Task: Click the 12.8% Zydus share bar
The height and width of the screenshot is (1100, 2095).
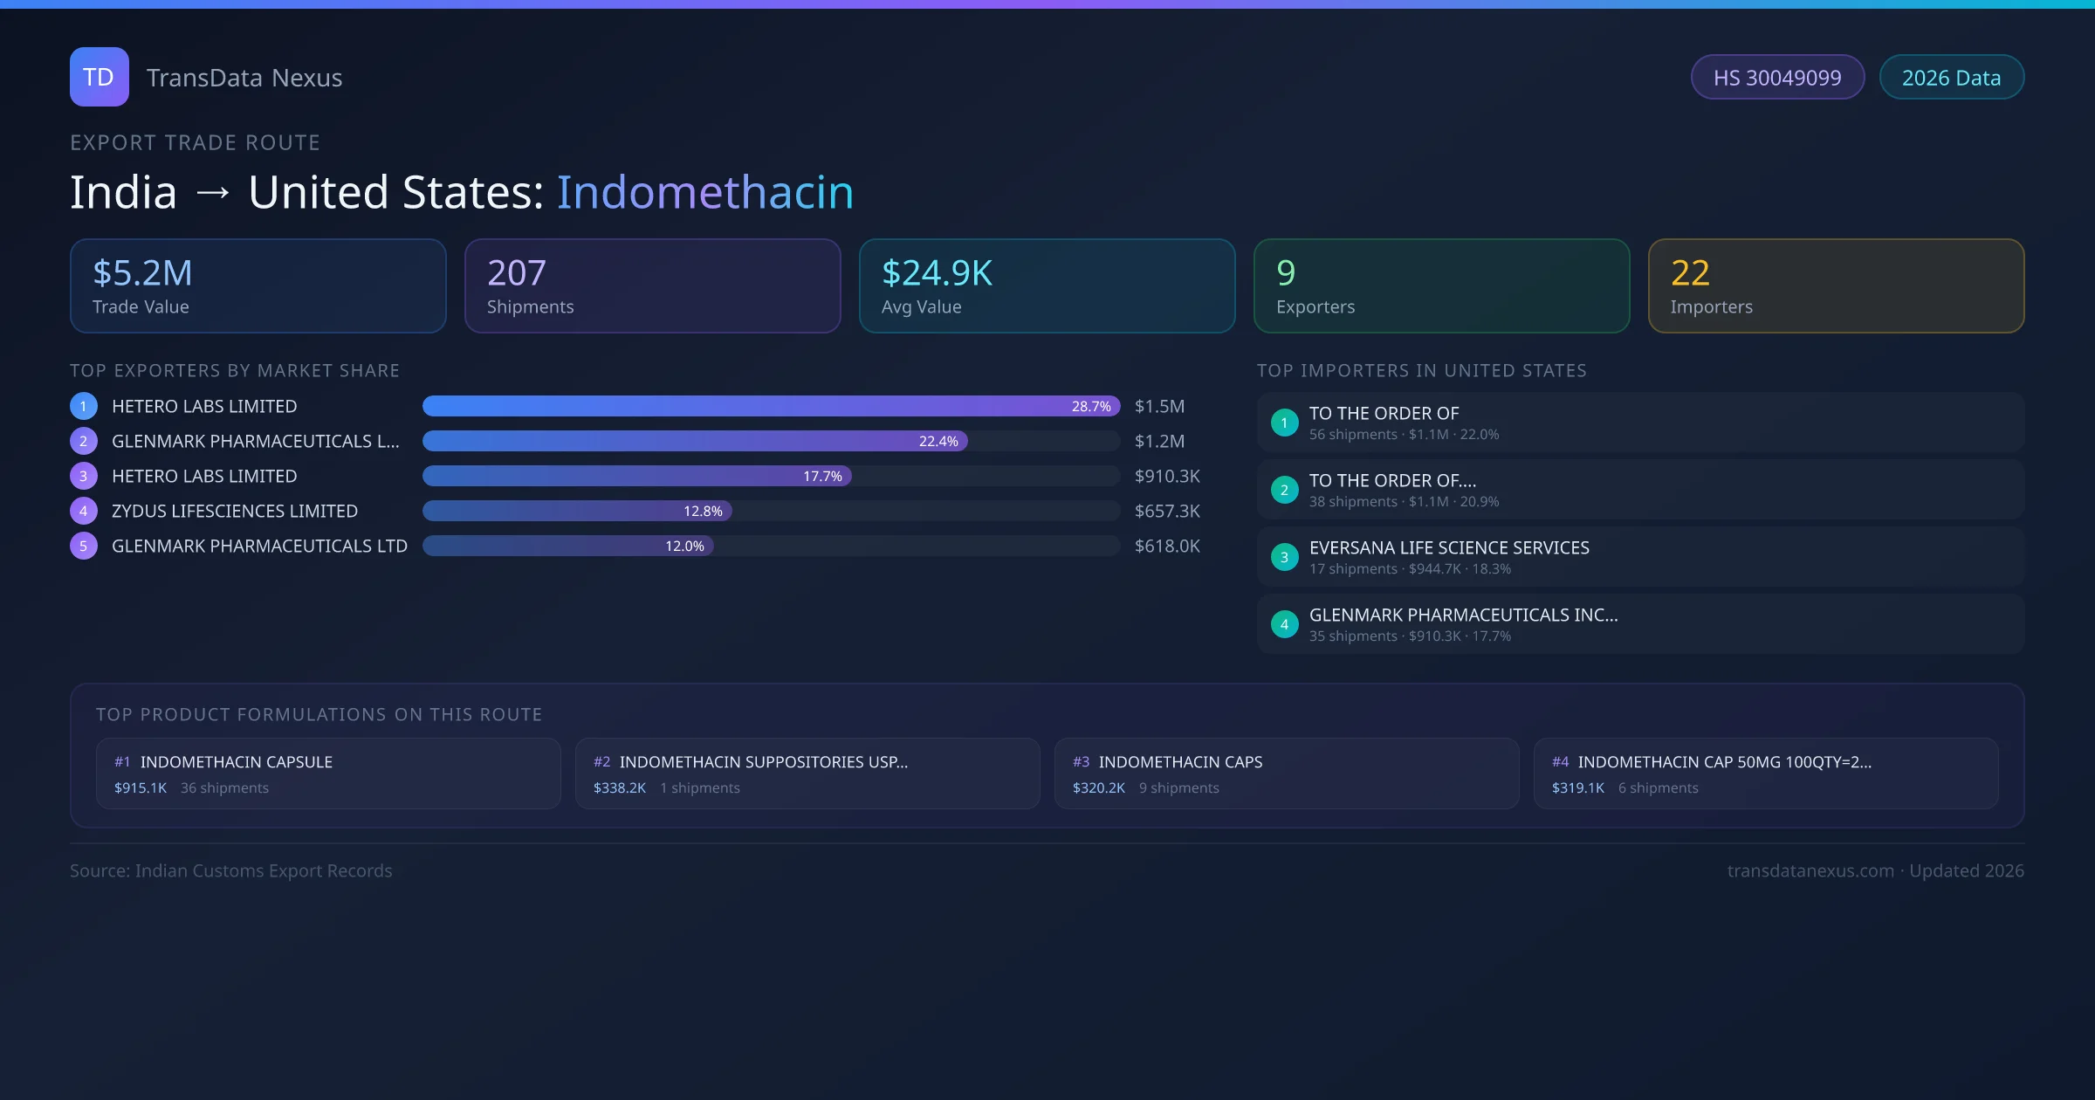Action: point(577,511)
